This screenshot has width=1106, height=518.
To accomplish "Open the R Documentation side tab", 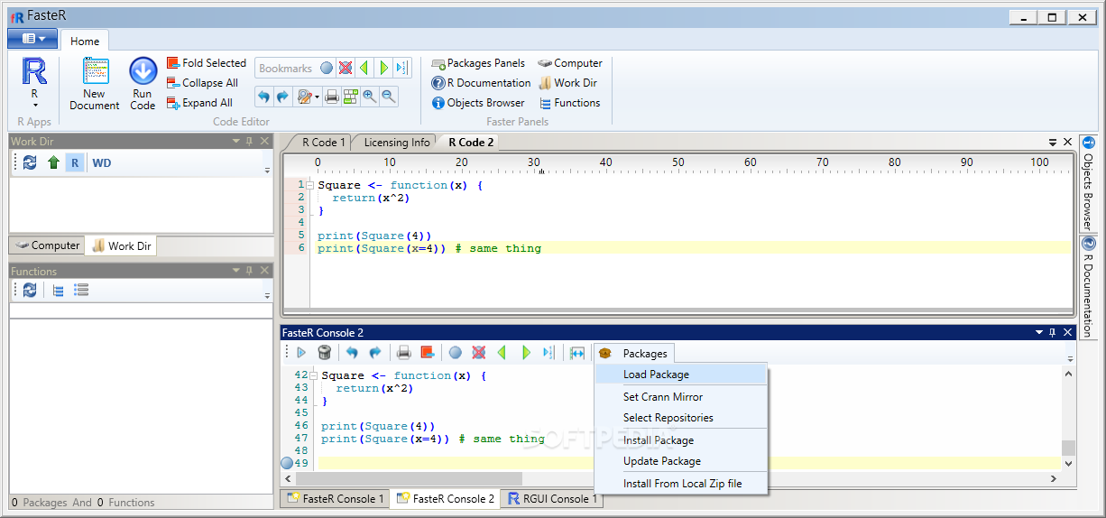I will pyautogui.click(x=1088, y=287).
